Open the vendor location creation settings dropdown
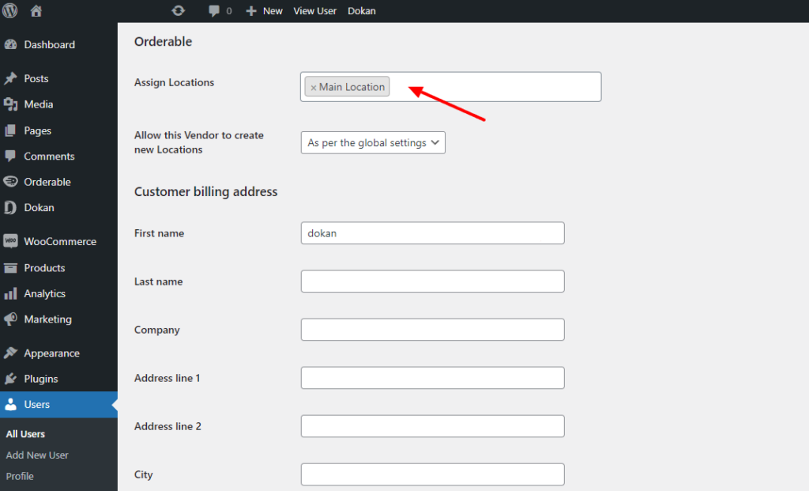 [372, 142]
